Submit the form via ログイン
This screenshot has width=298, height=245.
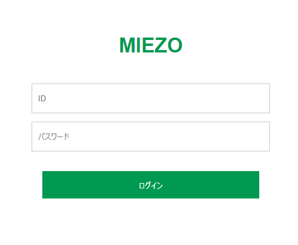click(x=151, y=185)
